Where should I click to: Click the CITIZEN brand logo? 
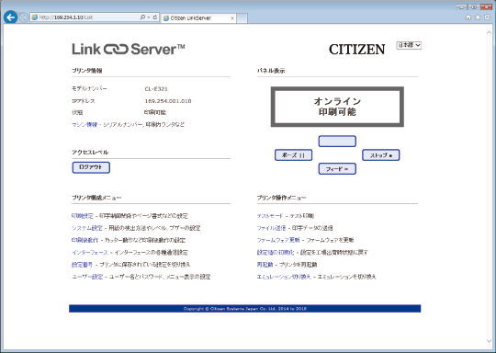[x=356, y=50]
